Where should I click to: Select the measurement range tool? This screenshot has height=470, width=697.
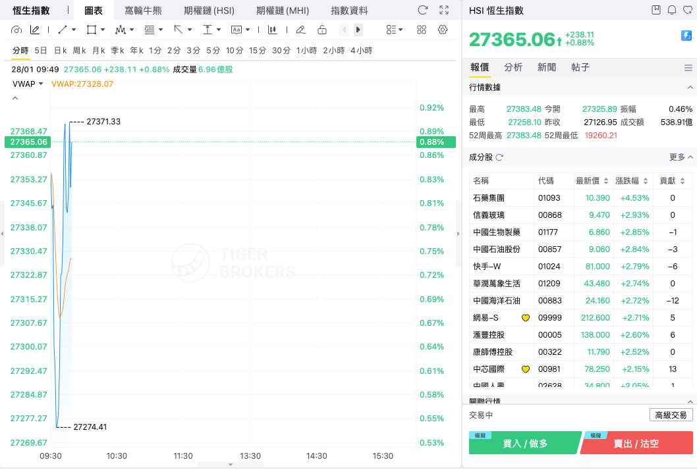(x=207, y=30)
